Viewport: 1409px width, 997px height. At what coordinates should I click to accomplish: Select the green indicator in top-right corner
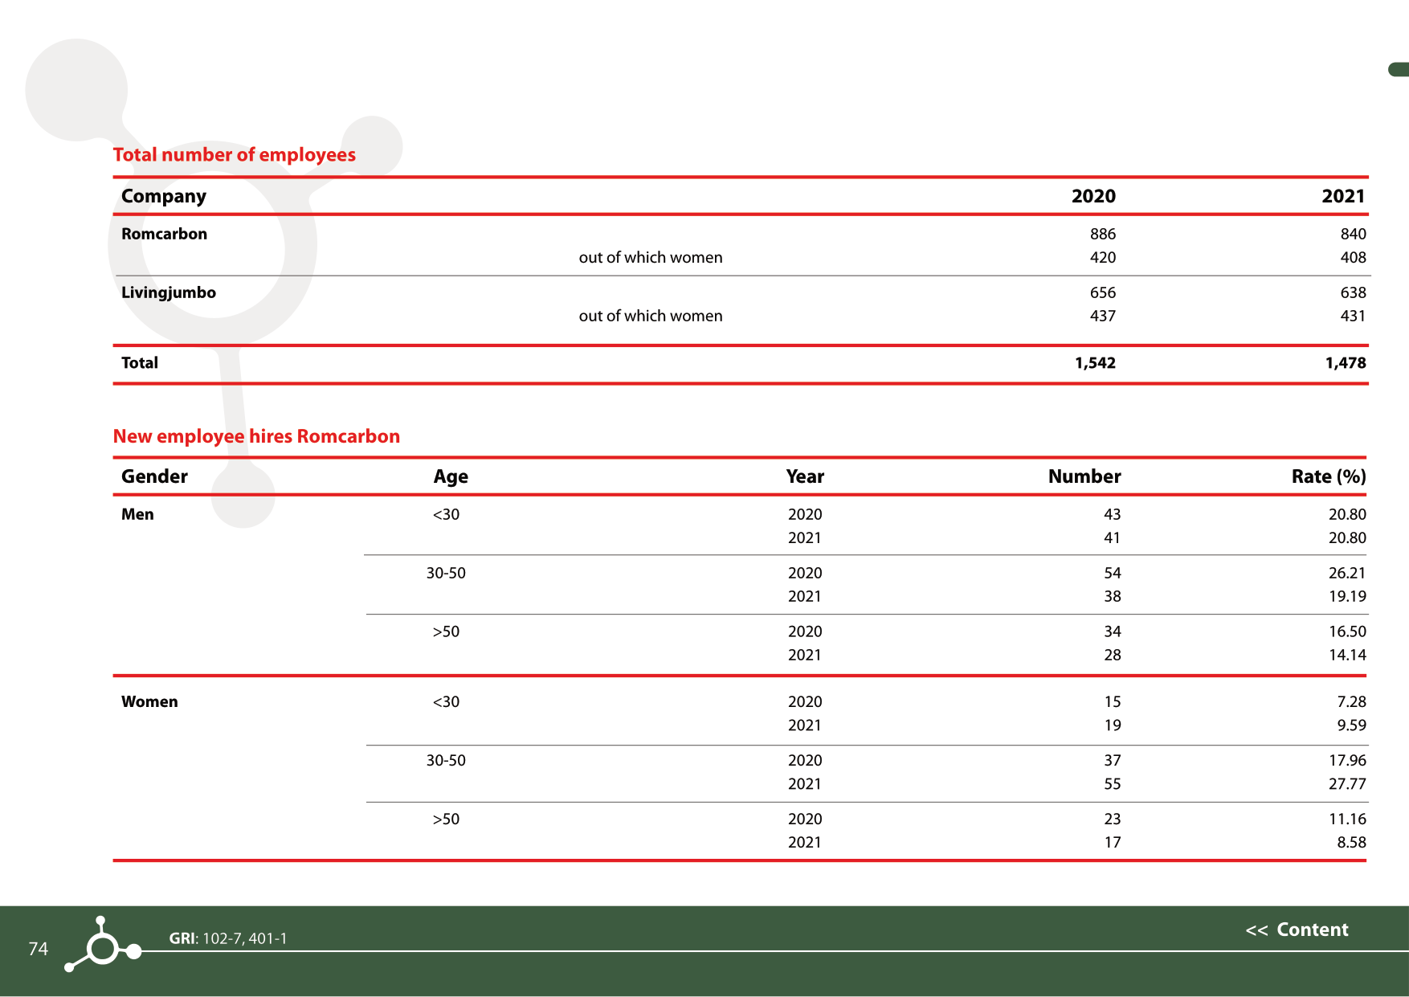pos(1396,69)
